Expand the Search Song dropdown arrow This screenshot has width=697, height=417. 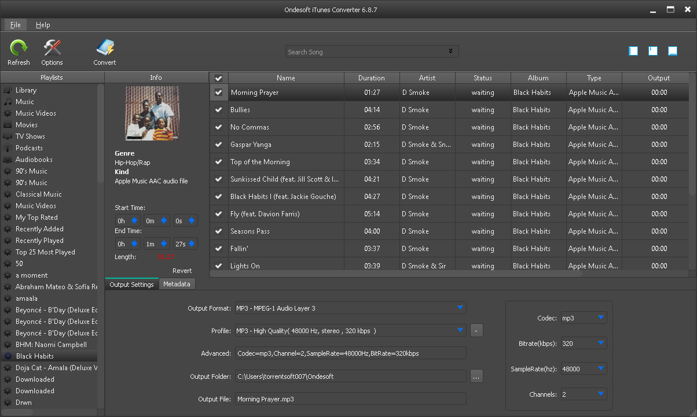(x=450, y=51)
